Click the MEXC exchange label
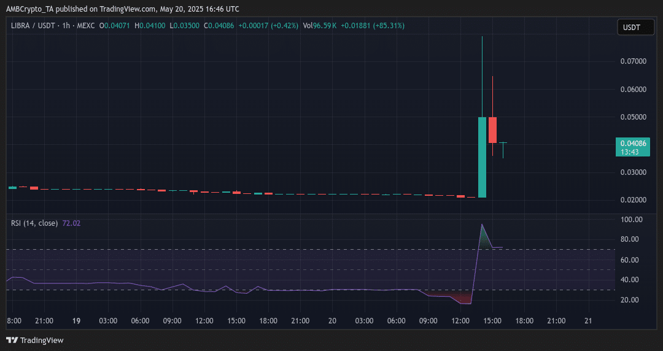The image size is (663, 351). point(86,26)
